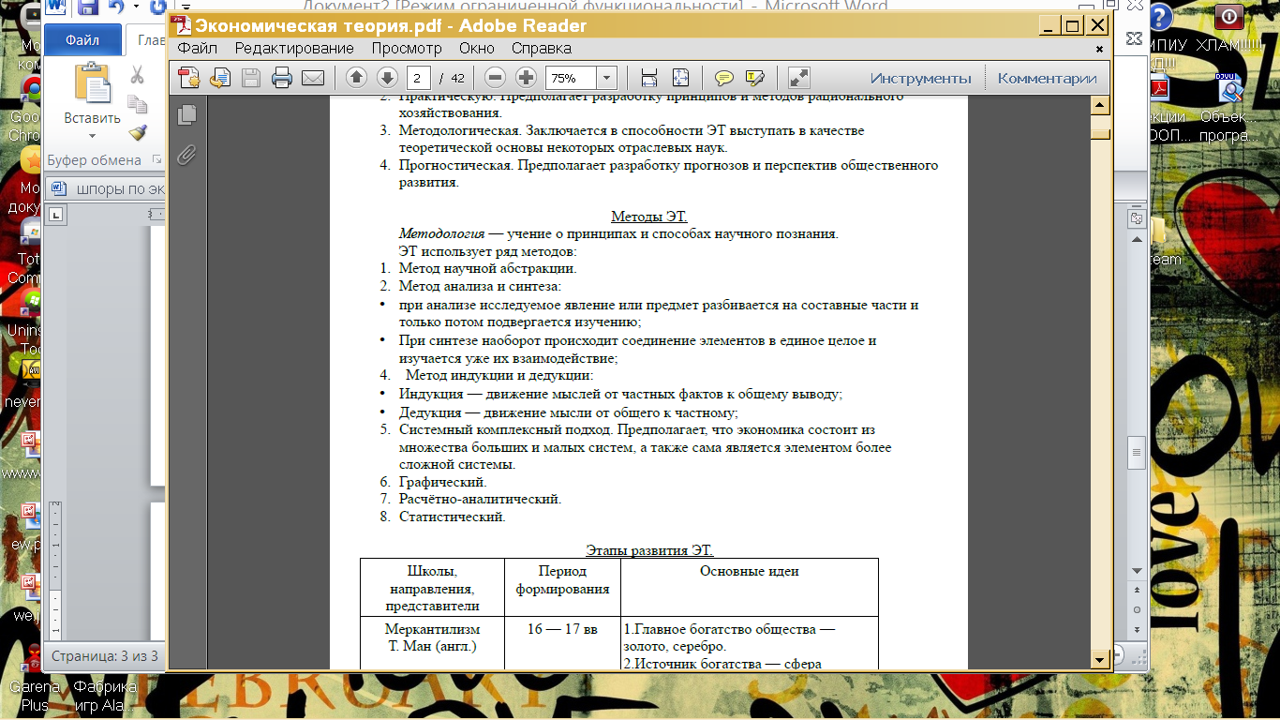Print the PDF using the printer icon
Viewport: 1280px width, 720px height.
click(282, 78)
